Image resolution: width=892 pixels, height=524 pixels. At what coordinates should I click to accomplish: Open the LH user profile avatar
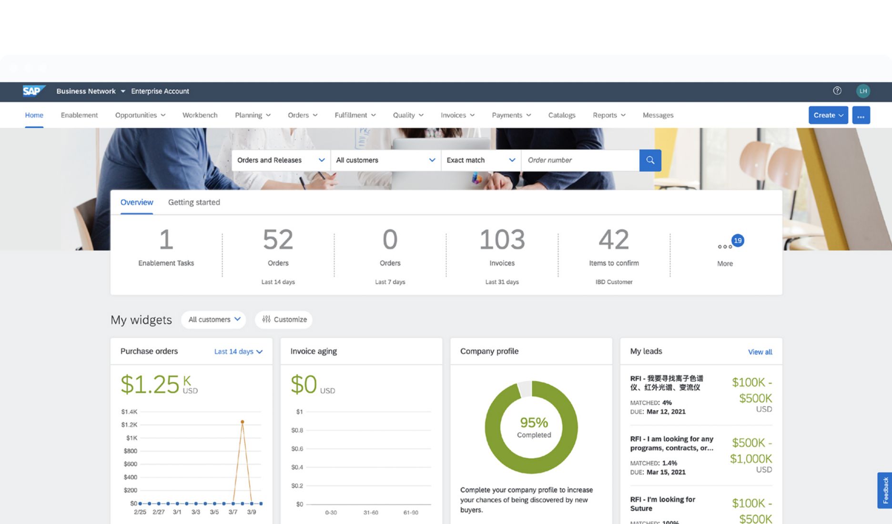pos(863,91)
